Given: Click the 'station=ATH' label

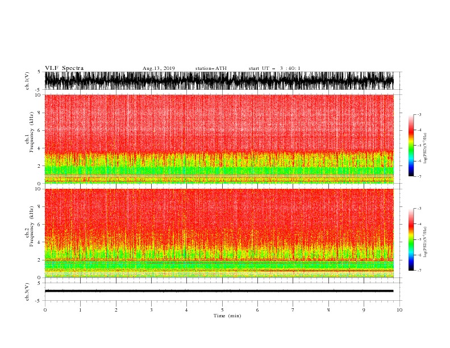Looking at the screenshot, I should 211,68.
